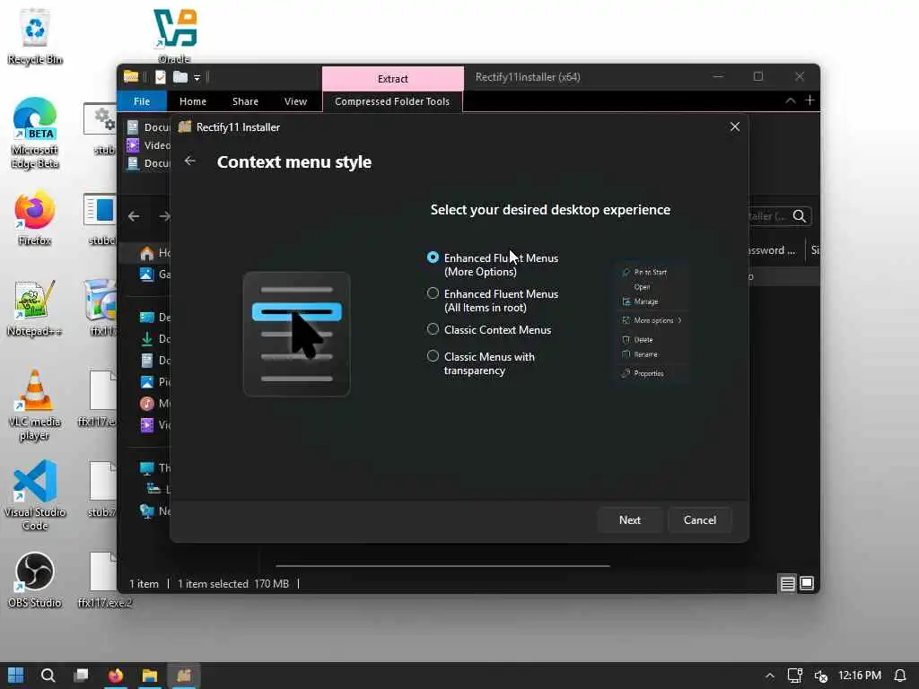Click the Properties checkmark quick access icon
Screen dimensions: 919x689
tap(161, 77)
